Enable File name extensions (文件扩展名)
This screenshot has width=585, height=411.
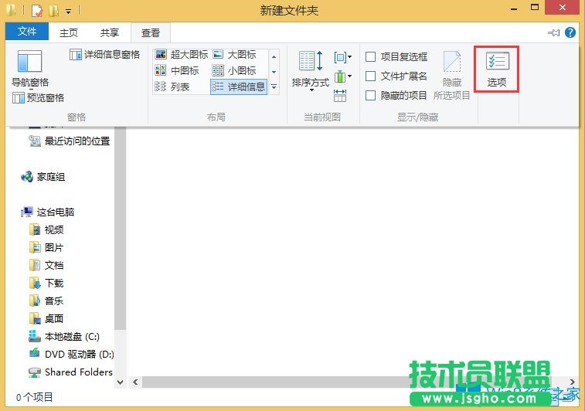[x=396, y=76]
